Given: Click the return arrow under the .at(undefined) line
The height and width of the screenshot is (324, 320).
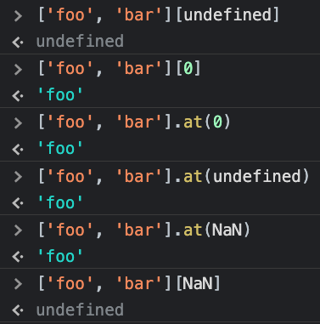Looking at the screenshot, I should pos(18,203).
